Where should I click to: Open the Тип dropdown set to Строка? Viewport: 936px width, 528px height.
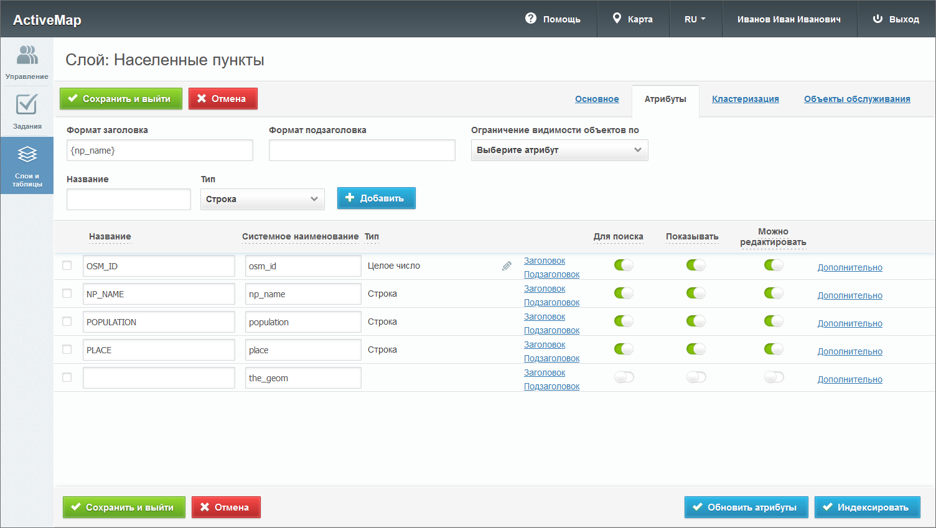tap(262, 199)
